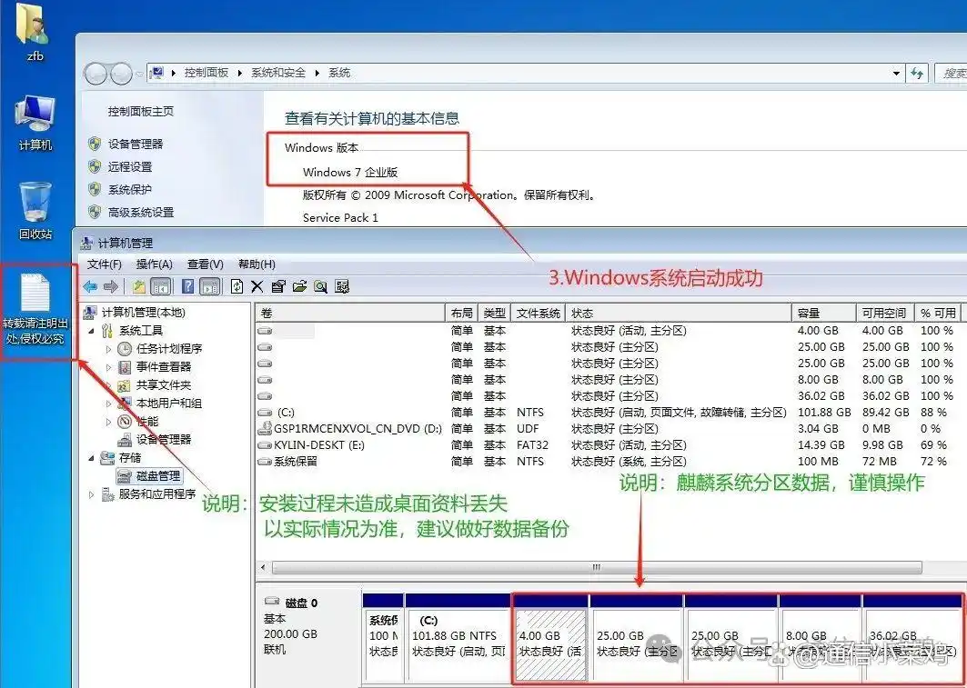Select the 转载请注明出处 text file on desktop
Screen dimensions: 967x688
click(x=35, y=309)
